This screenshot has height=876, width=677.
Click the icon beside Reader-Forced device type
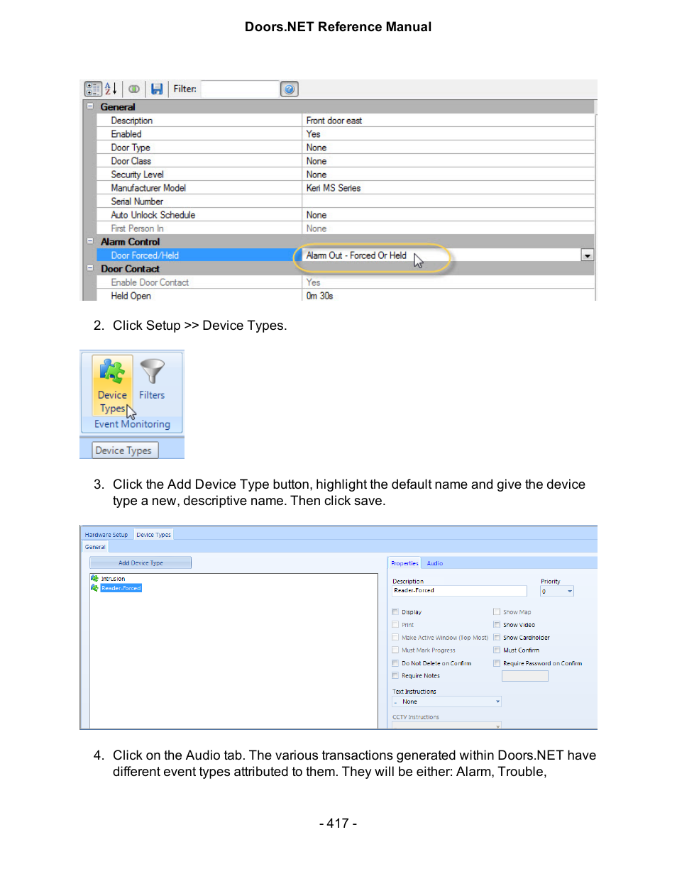[94, 588]
